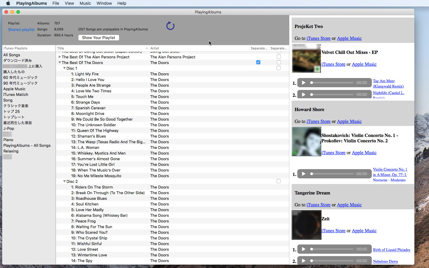Select 最近再生した項目 playlist

coord(29,123)
